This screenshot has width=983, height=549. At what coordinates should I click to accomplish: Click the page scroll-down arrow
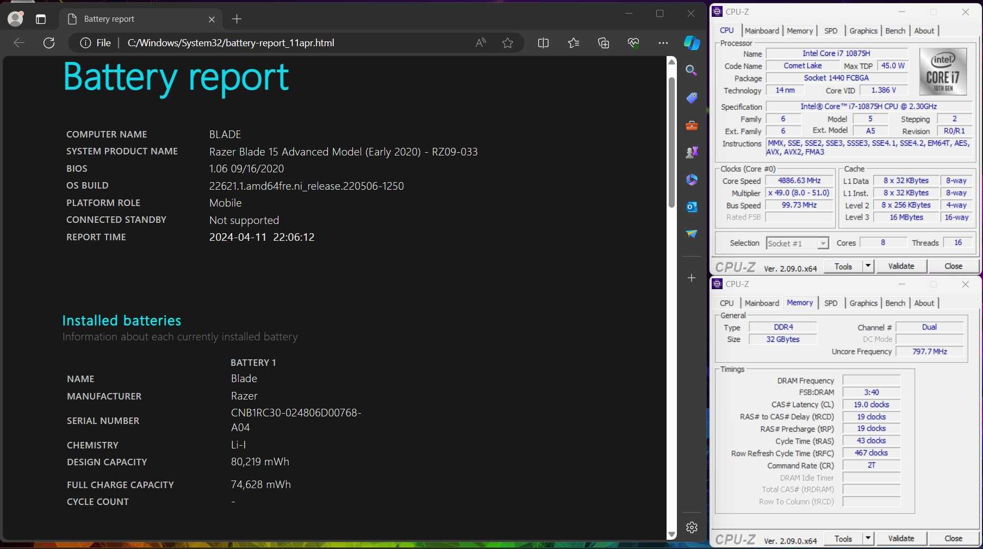click(x=671, y=535)
